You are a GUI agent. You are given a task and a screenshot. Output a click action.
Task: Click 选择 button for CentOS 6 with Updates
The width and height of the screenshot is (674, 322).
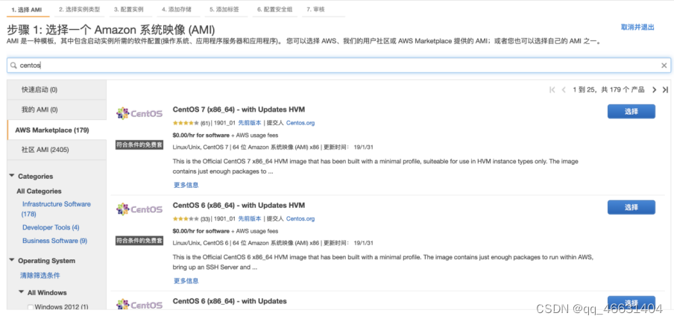pos(631,303)
